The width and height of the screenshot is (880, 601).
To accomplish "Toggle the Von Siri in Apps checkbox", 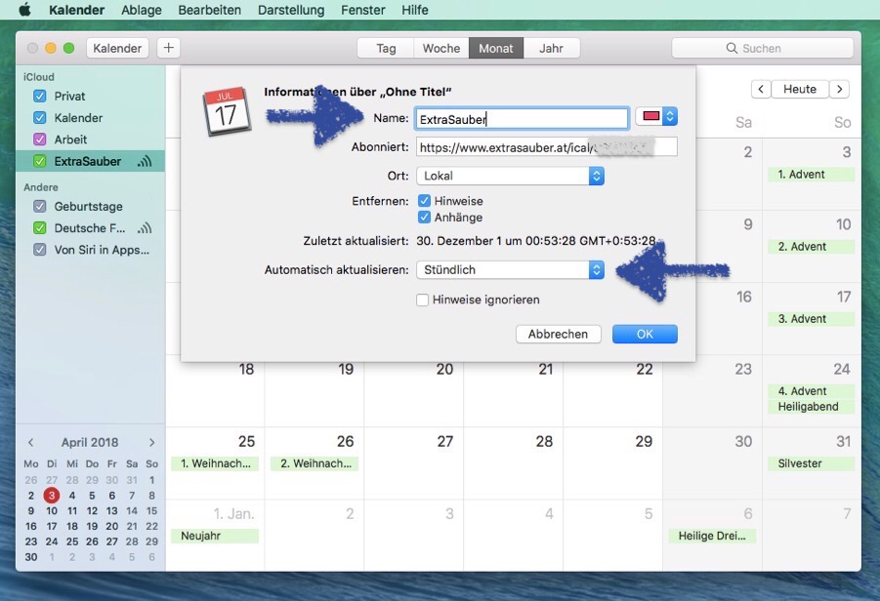I will click(40, 250).
